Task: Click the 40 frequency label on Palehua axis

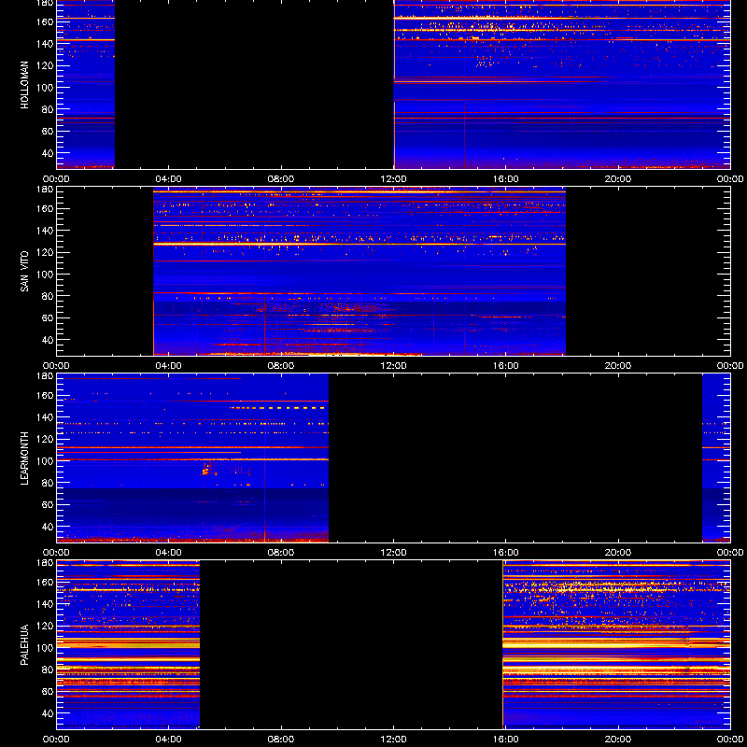Action: coord(48,713)
